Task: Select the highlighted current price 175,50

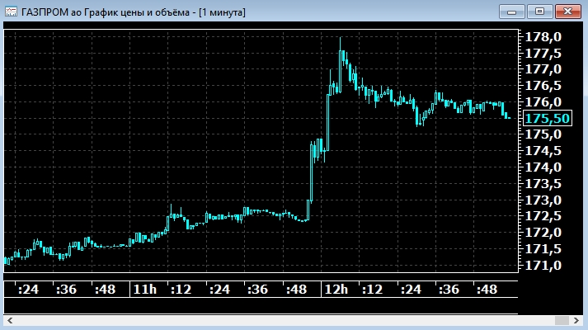Action: tap(547, 118)
